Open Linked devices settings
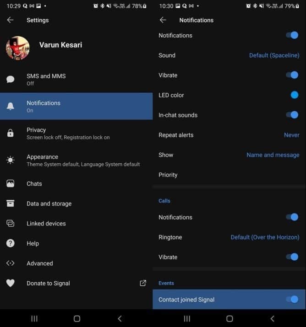 pyautogui.click(x=76, y=223)
